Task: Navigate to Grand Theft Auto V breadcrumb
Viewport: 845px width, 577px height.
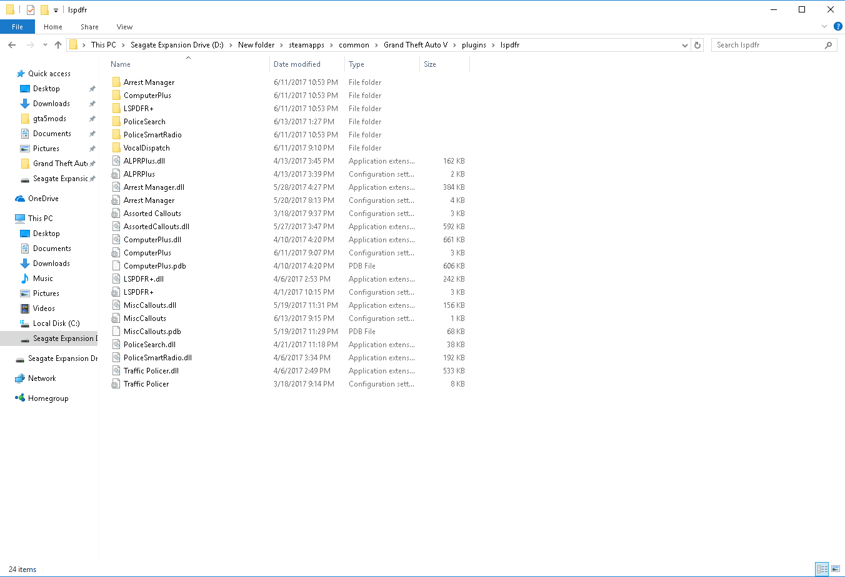Action: tap(416, 45)
